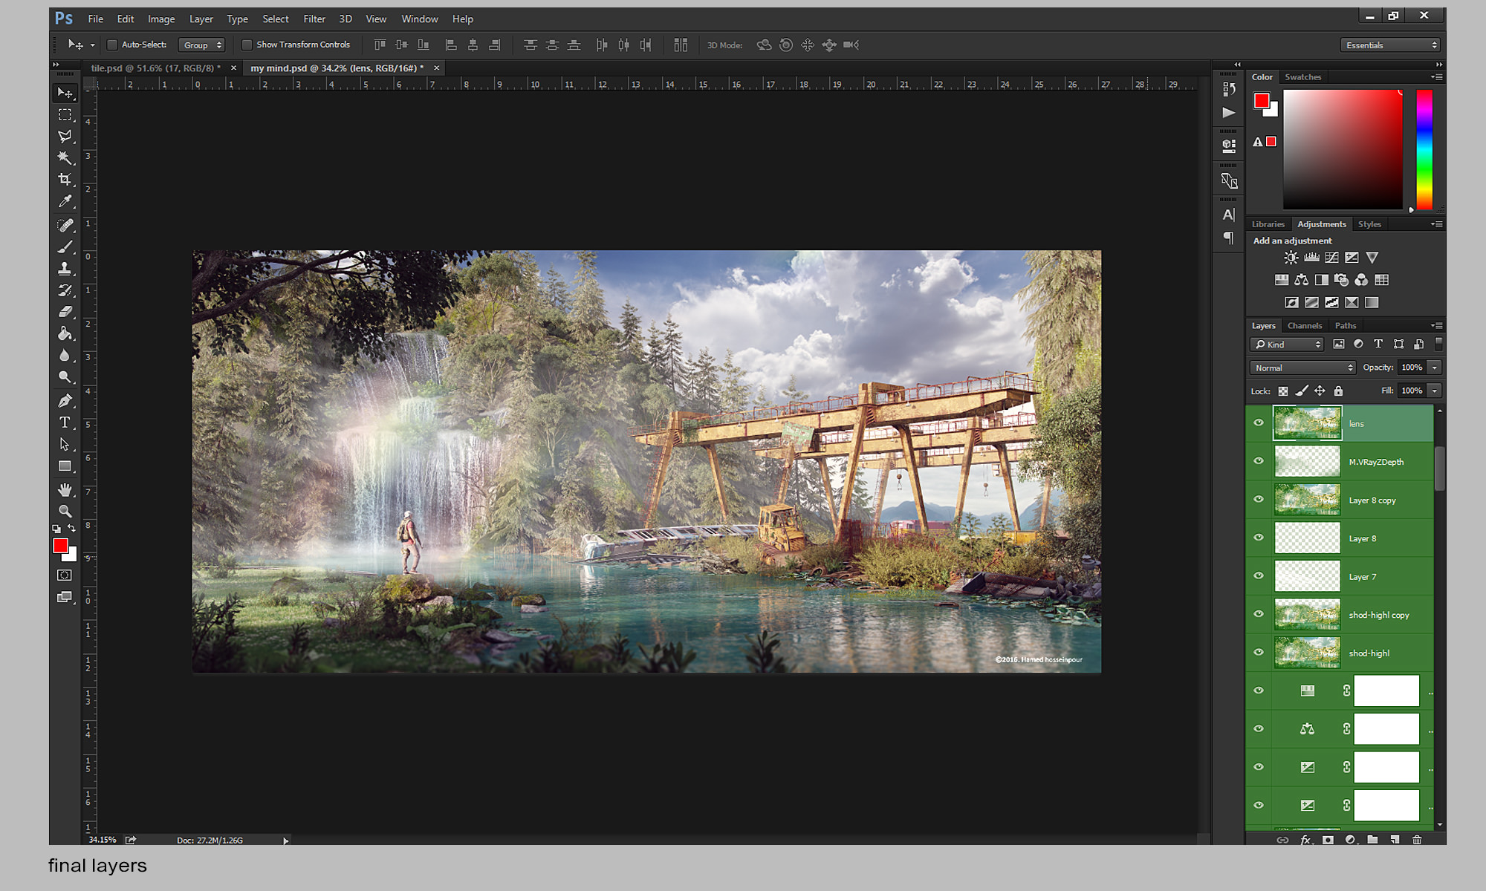Toggle Quick Mask mode

pos(65,575)
